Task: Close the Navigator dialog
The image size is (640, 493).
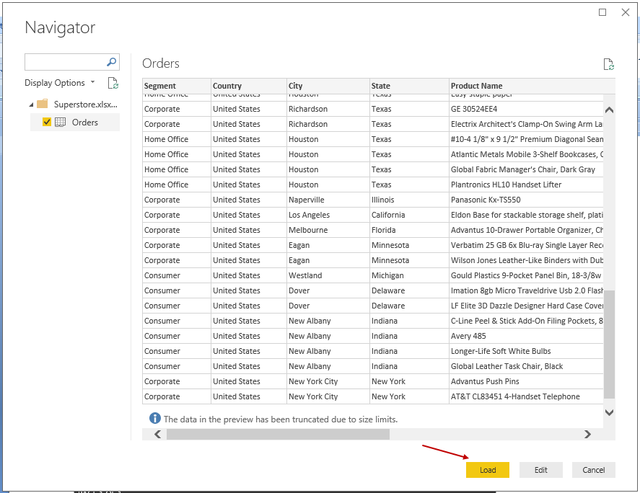Action: click(x=626, y=12)
